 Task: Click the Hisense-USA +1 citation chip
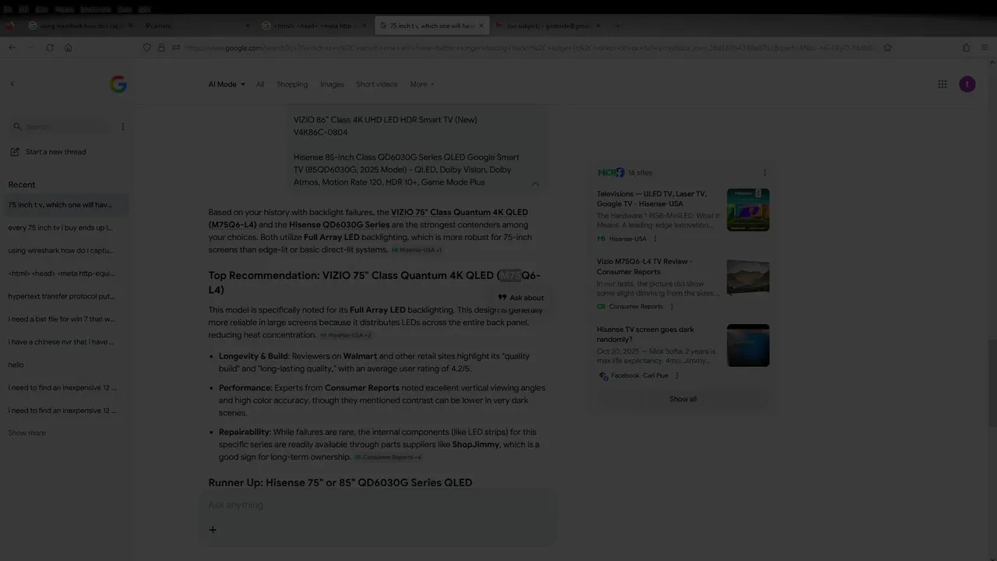[x=417, y=250]
